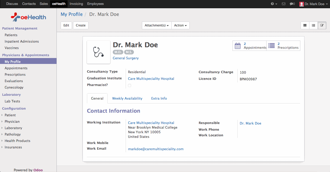Open Lab Tests in sidebar

tap(12, 101)
